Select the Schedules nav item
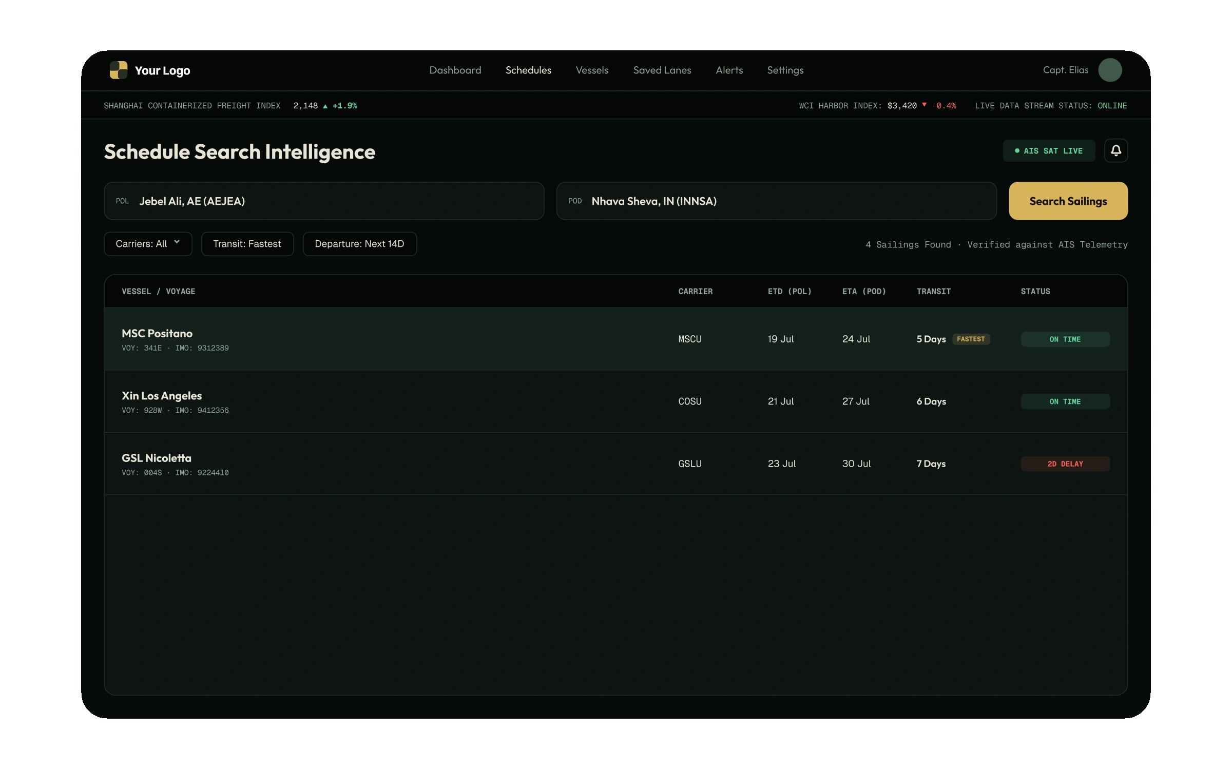The image size is (1232, 769). (x=528, y=70)
